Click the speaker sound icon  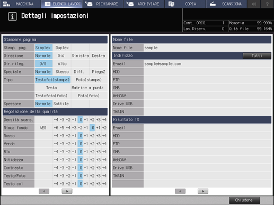254,4
